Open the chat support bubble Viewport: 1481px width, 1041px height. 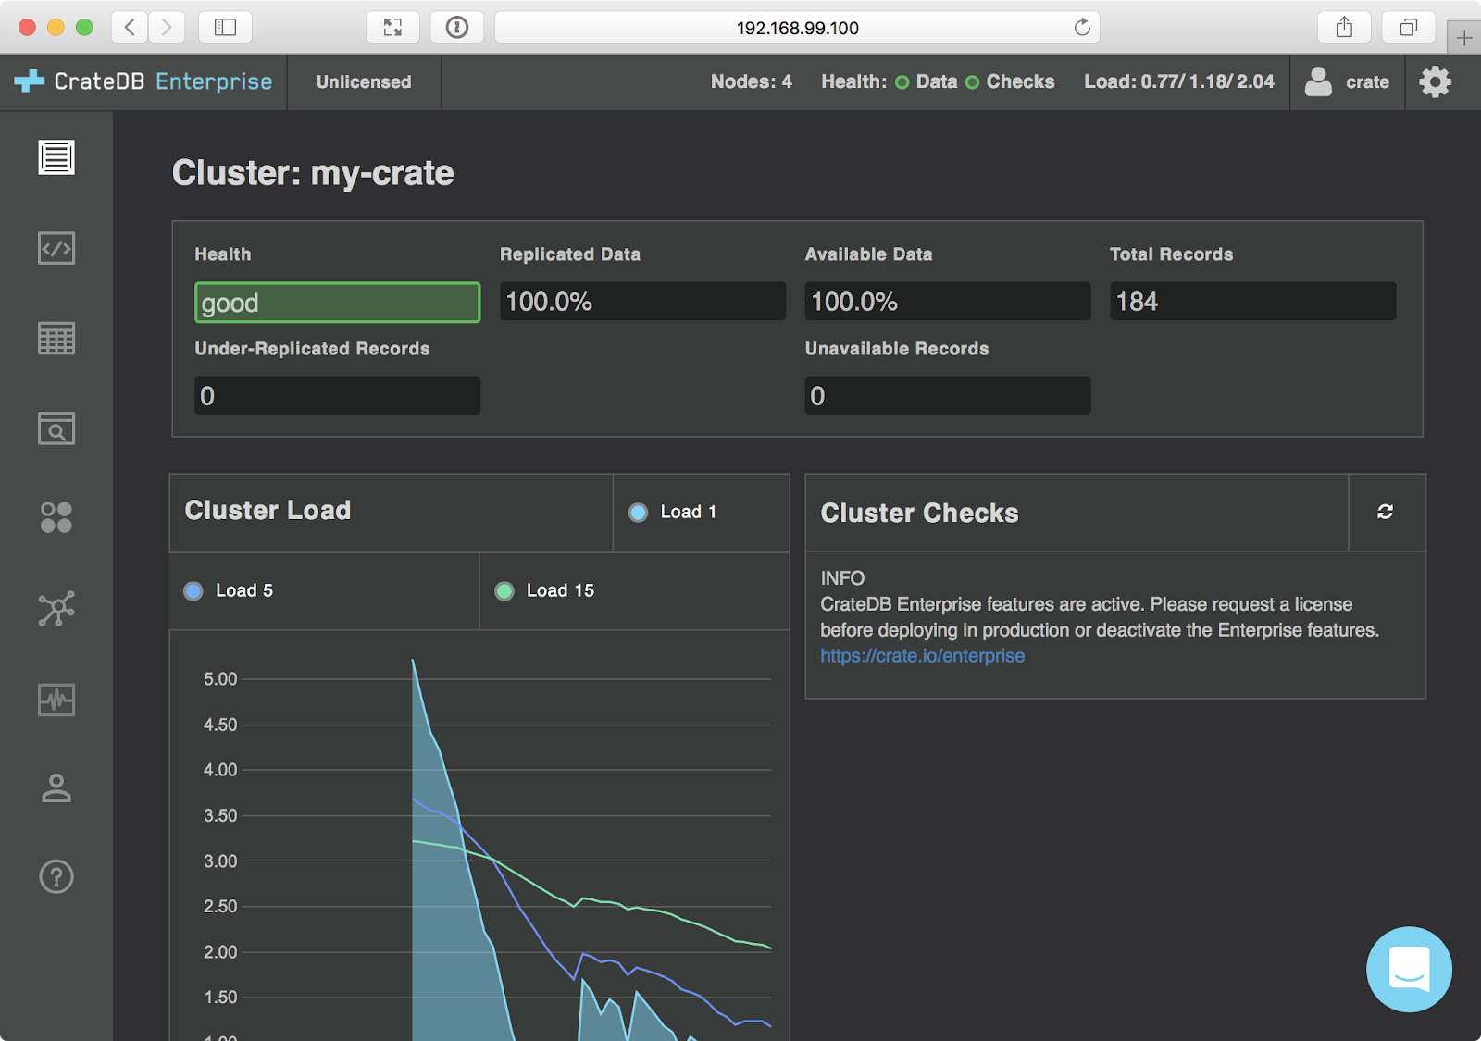1408,969
